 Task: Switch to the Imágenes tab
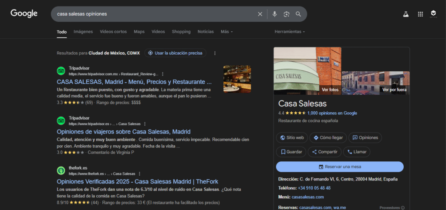[83, 32]
